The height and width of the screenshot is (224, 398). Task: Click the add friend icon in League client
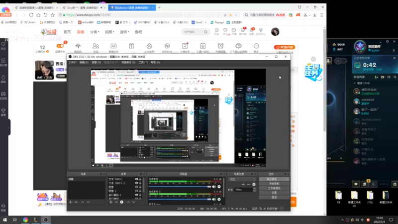pos(377,77)
